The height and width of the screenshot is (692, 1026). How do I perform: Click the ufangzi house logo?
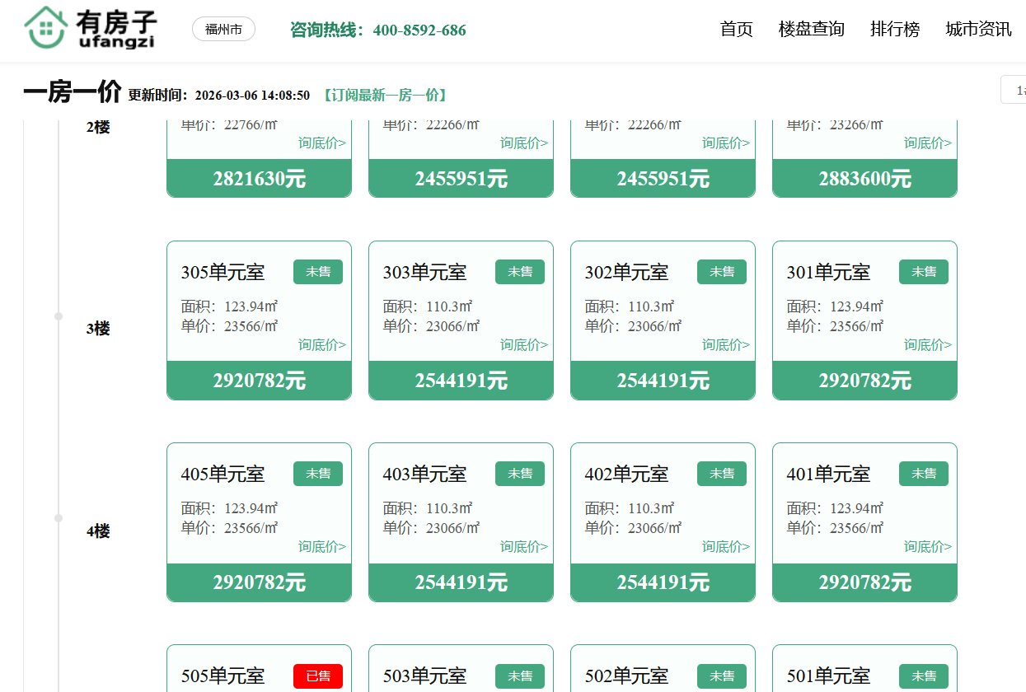click(x=89, y=30)
